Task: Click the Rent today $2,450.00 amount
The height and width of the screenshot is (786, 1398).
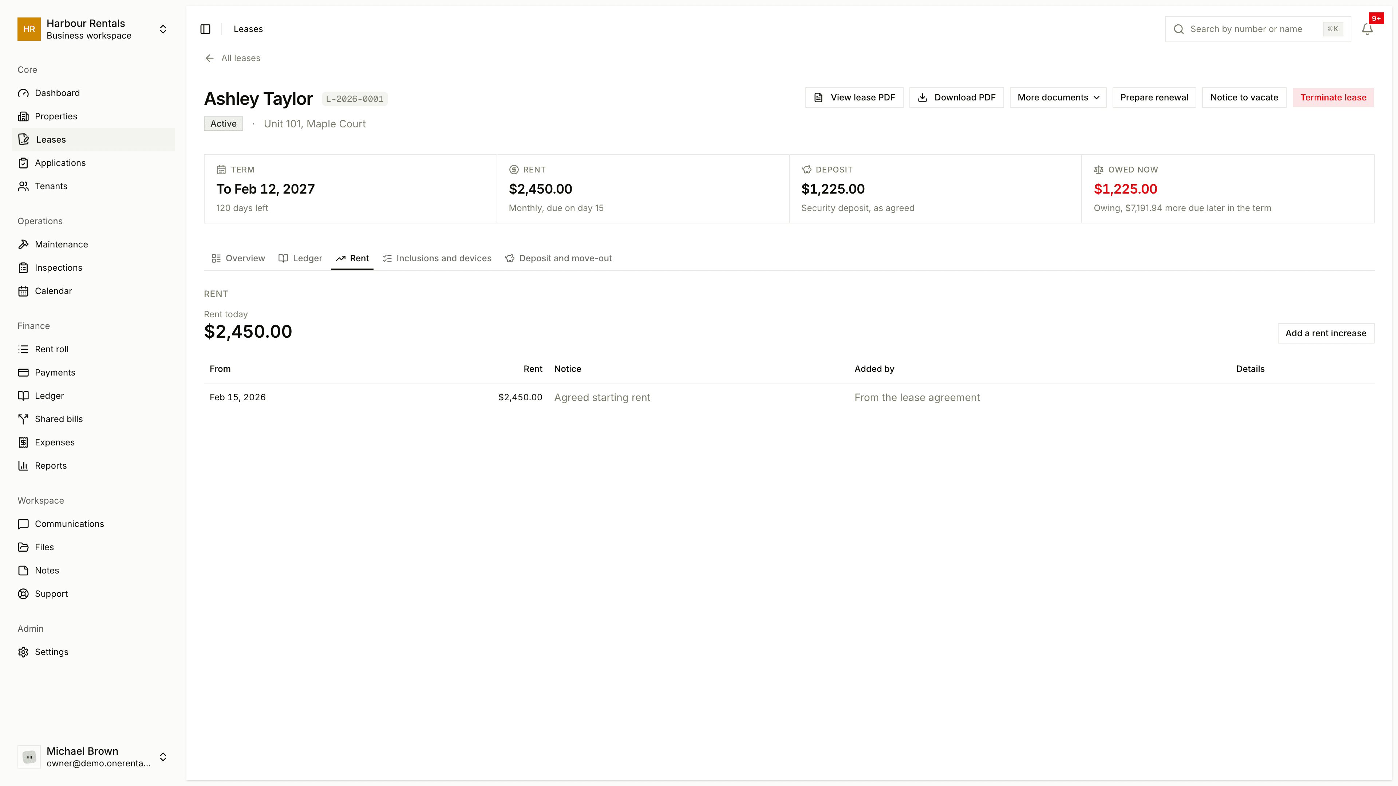Action: (248, 332)
